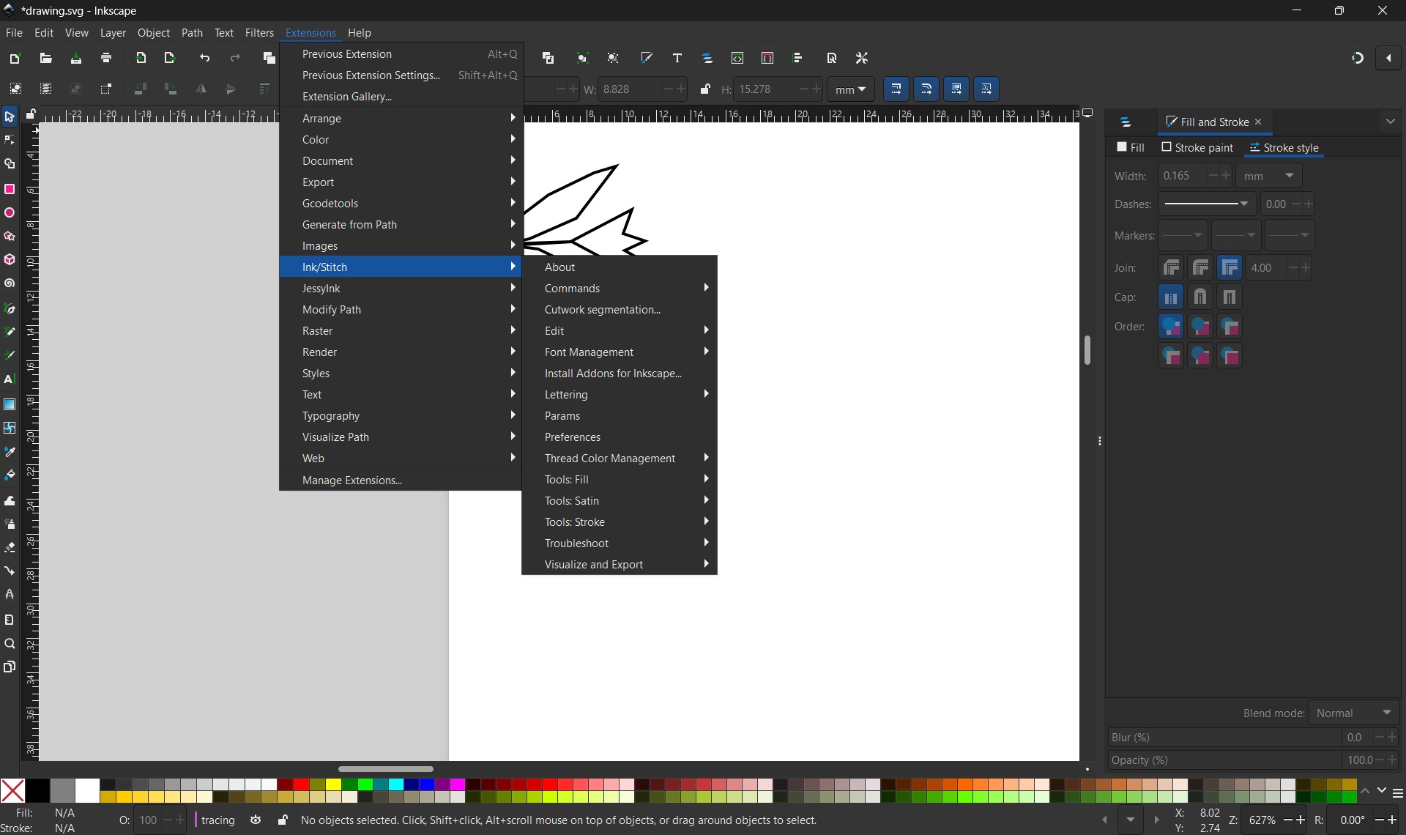Image resolution: width=1406 pixels, height=835 pixels.
Task: Open Tools: Satin submenu entry
Action: (620, 501)
